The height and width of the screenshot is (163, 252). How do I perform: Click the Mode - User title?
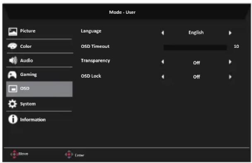point(122,12)
